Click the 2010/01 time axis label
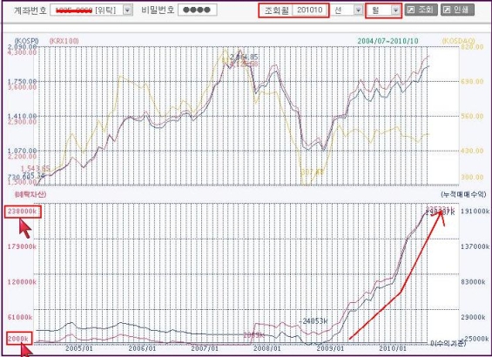Image resolution: width=492 pixels, height=357 pixels. coord(393,348)
